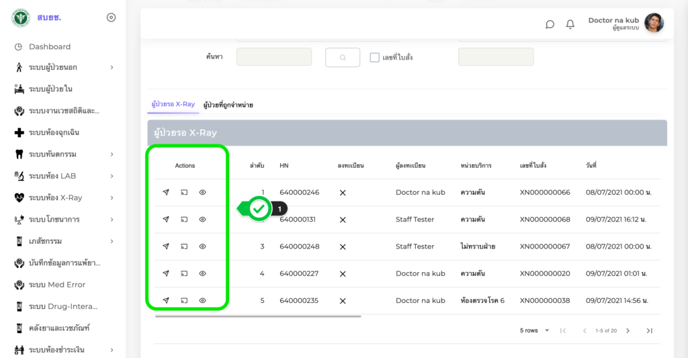Open the chat messages icon
The height and width of the screenshot is (358, 688).
(x=550, y=24)
